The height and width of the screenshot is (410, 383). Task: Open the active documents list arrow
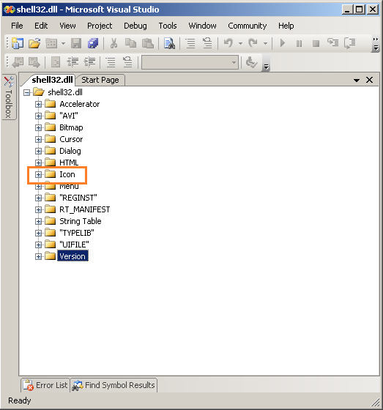(x=357, y=81)
